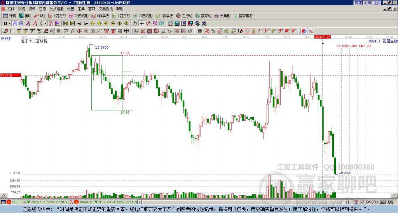Viewport: 398px width, 213px height.
Task: Open the 公式选股 menu
Action: [x=57, y=9]
